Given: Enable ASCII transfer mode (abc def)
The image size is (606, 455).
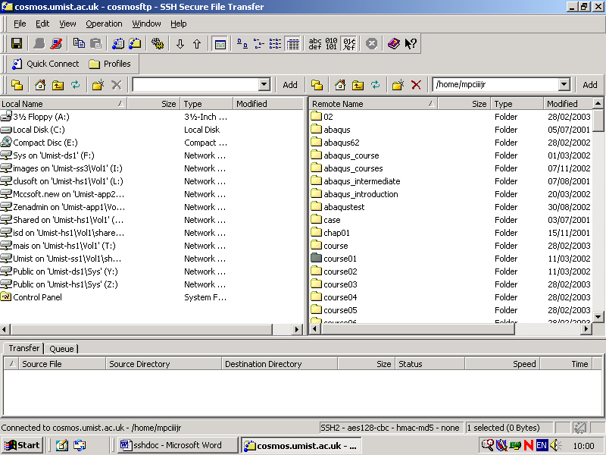Looking at the screenshot, I should [x=315, y=44].
